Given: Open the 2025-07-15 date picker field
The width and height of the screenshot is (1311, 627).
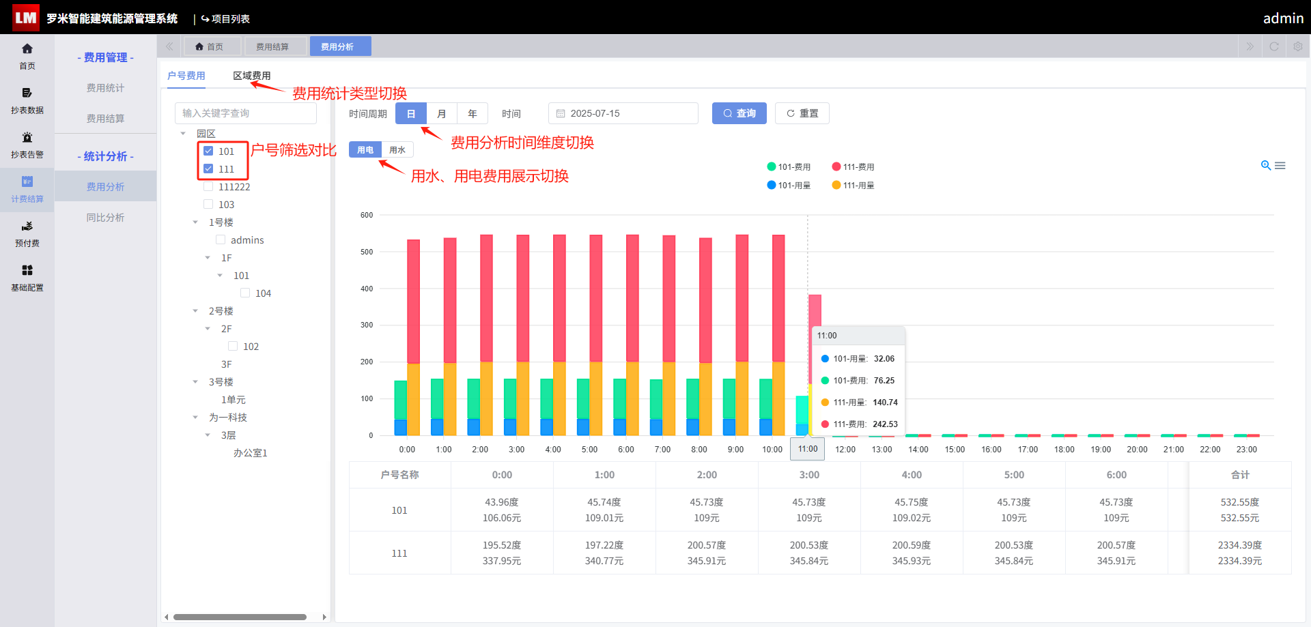Looking at the screenshot, I should [623, 113].
